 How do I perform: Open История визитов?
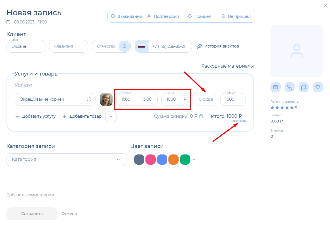218,46
